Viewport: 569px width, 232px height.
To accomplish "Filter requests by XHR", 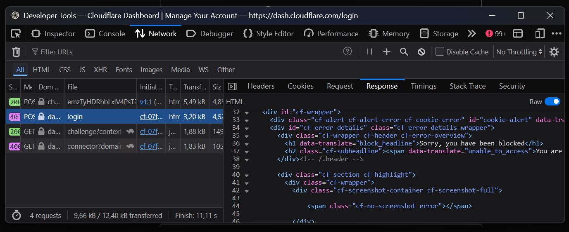I will tap(100, 70).
